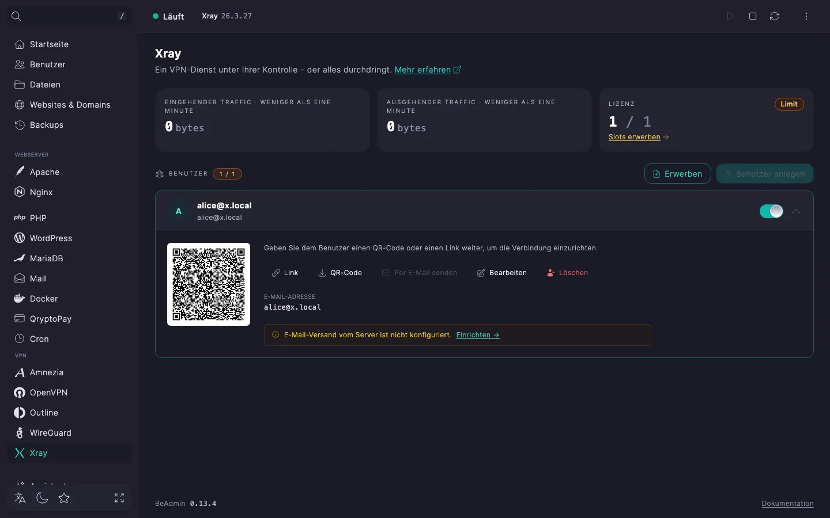The width and height of the screenshot is (830, 518).
Task: Collapse the alice@x.local user card
Action: point(796,211)
